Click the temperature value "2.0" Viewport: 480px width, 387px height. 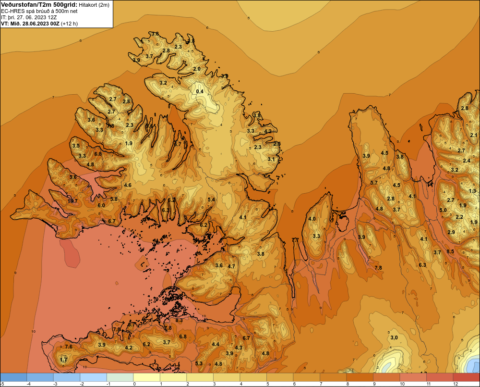pyautogui.click(x=197, y=69)
